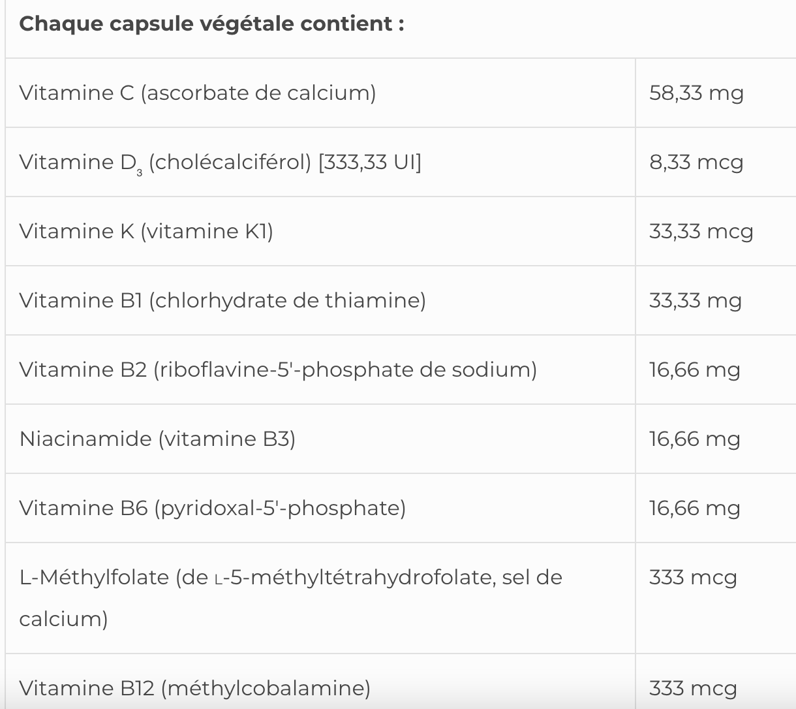Click the 333 mcg dosage for Vitamine B12

pyautogui.click(x=692, y=688)
